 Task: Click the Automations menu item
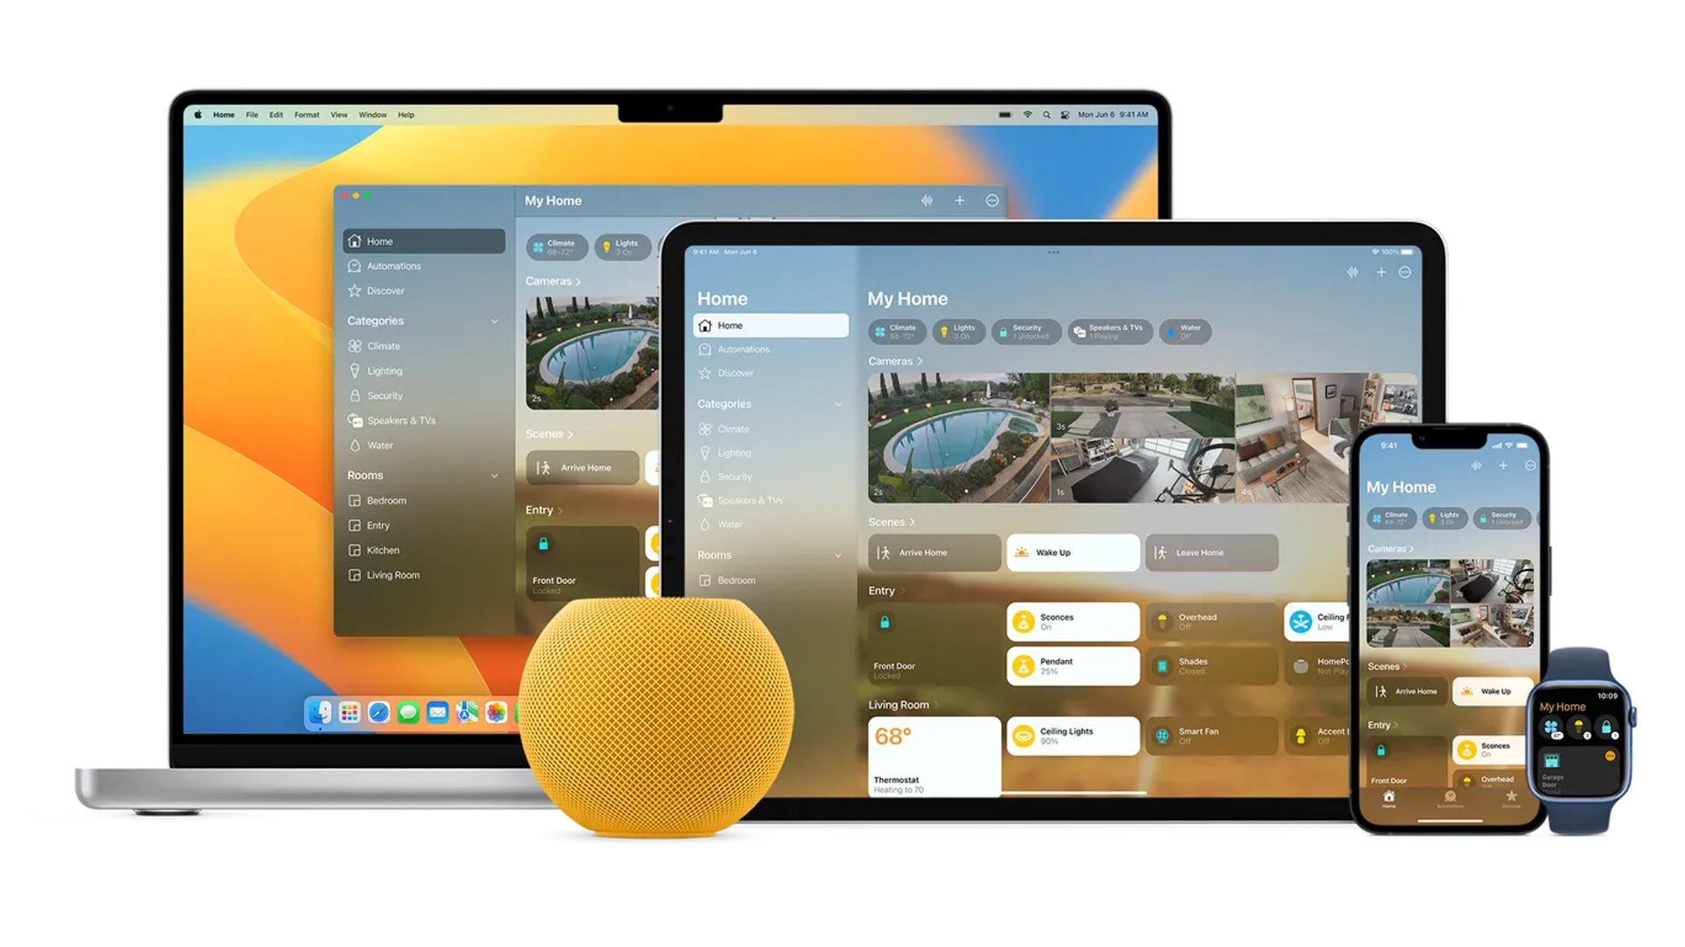(x=395, y=265)
